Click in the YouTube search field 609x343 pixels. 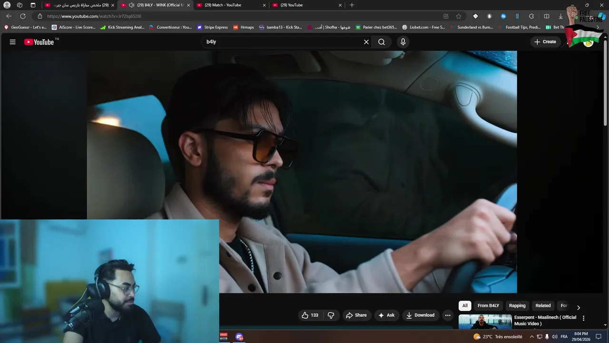pos(283,42)
